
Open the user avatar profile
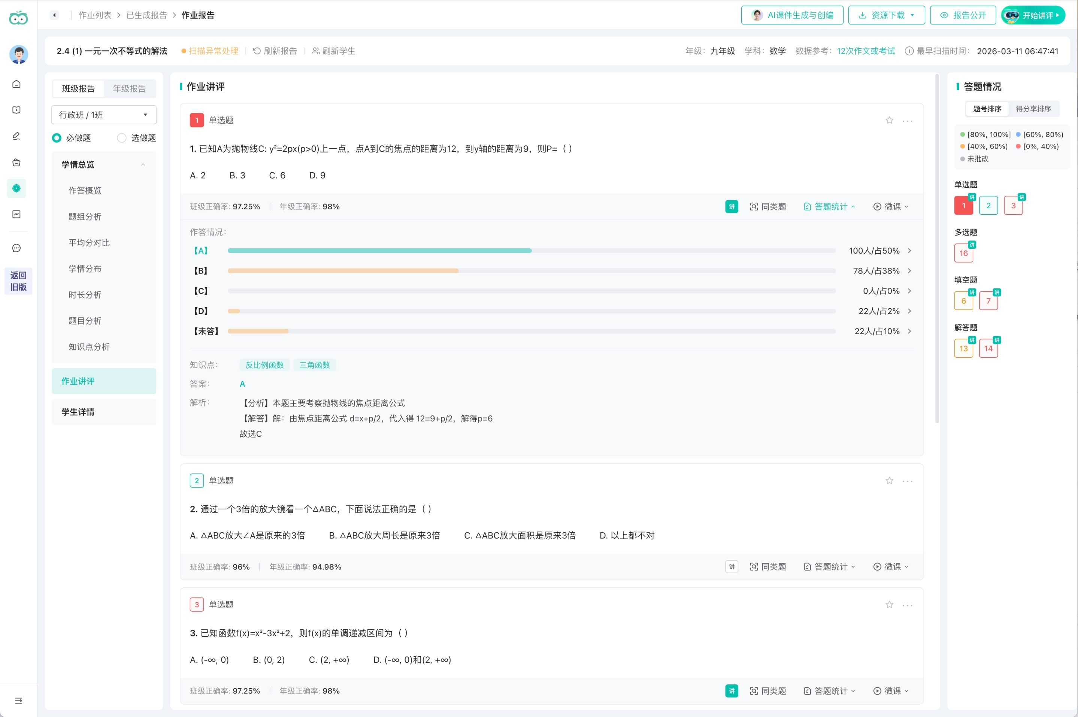18,54
